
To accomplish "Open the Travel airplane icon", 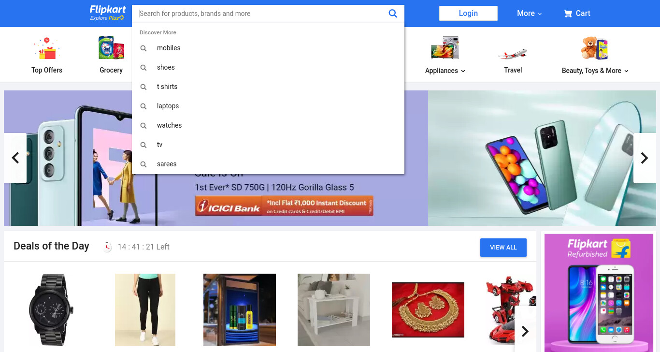I will click(513, 53).
